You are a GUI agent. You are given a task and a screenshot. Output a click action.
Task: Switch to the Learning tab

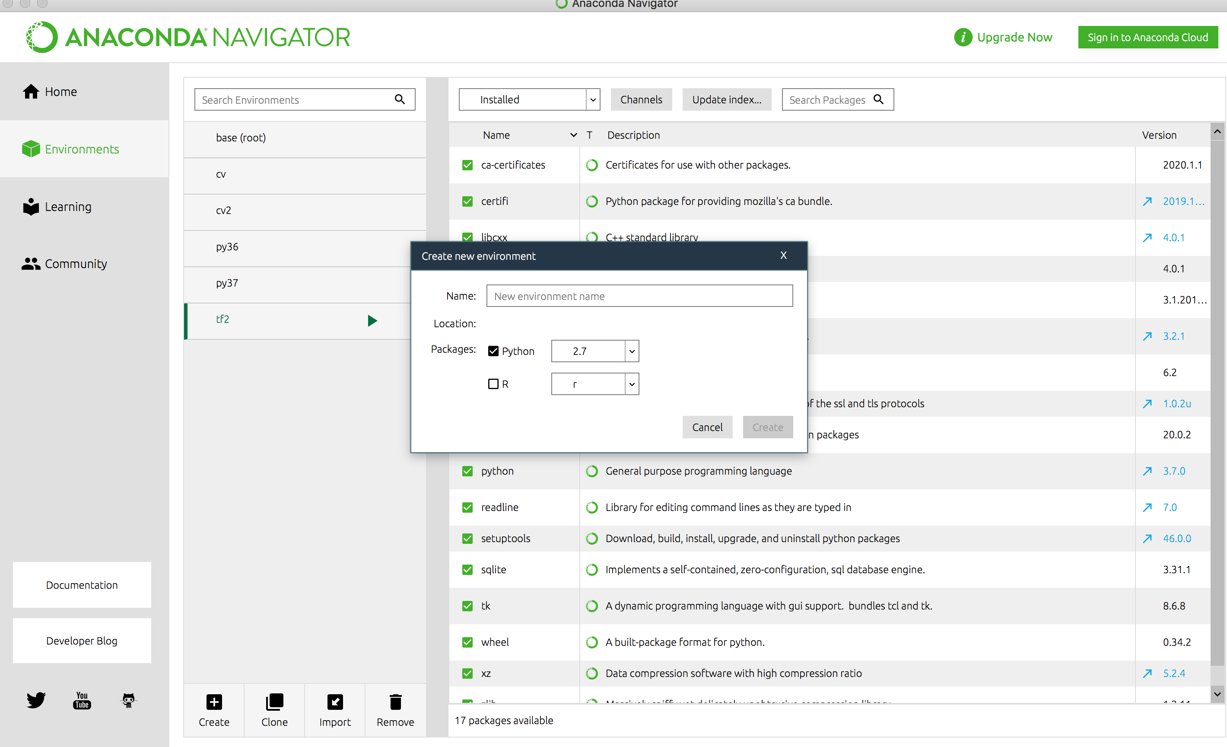[68, 206]
